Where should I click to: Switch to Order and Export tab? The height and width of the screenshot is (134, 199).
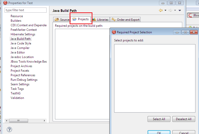(x=125, y=20)
